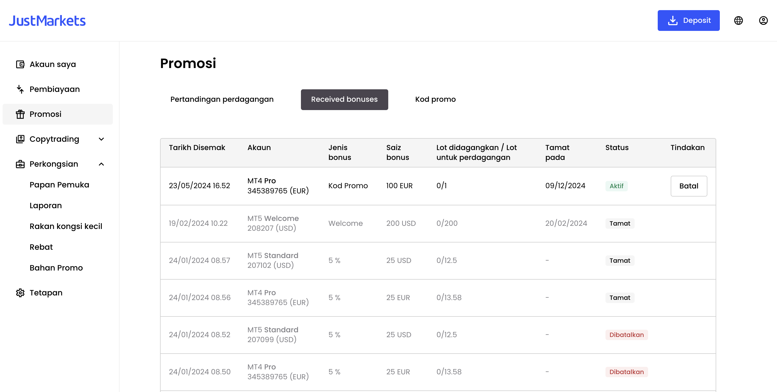Image resolution: width=777 pixels, height=392 pixels.
Task: Click the Copytrading sidebar icon
Action: tap(20, 139)
